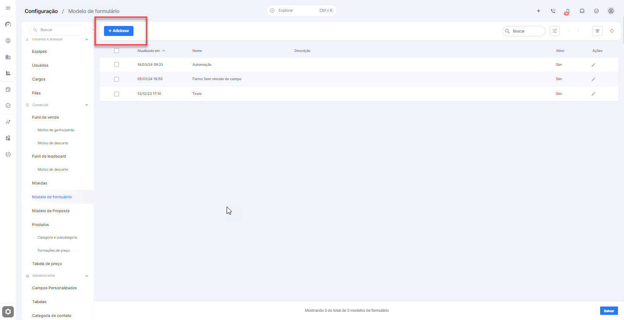
Task: Click Configuração breadcrumb link
Action: coord(41,11)
